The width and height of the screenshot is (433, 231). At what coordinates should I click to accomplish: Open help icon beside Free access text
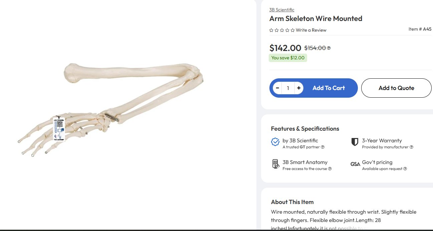pyautogui.click(x=330, y=169)
